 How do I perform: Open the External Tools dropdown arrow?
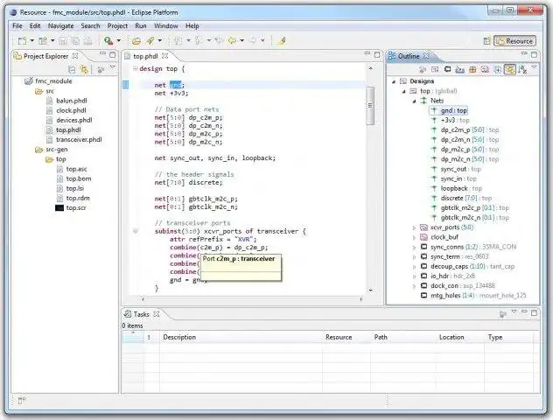click(118, 41)
